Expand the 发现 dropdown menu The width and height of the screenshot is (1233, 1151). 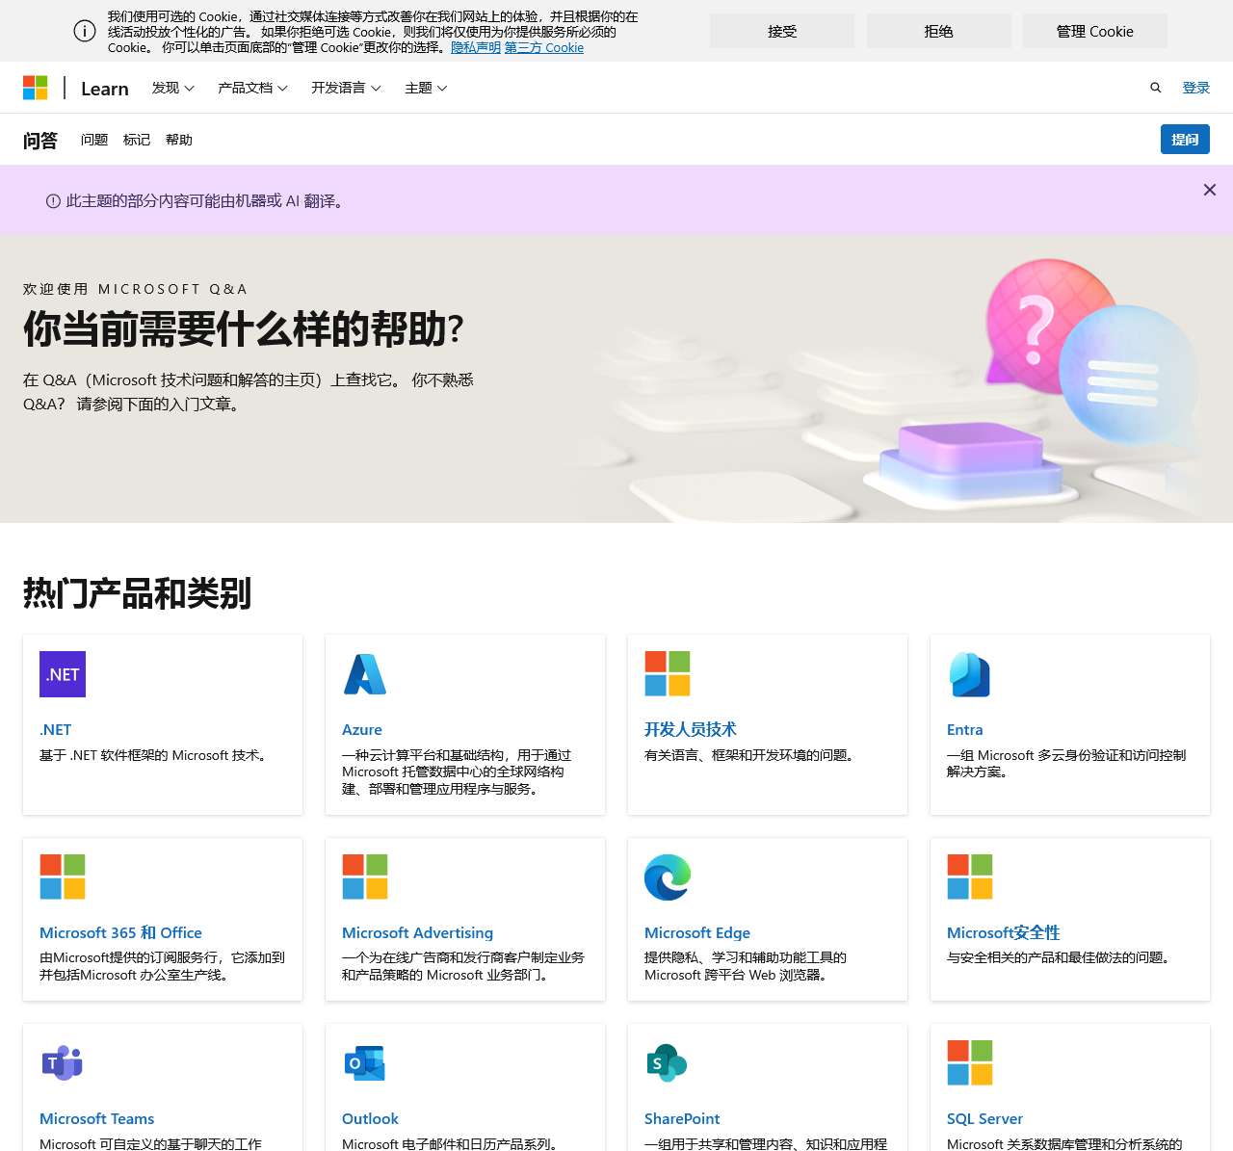(x=173, y=88)
